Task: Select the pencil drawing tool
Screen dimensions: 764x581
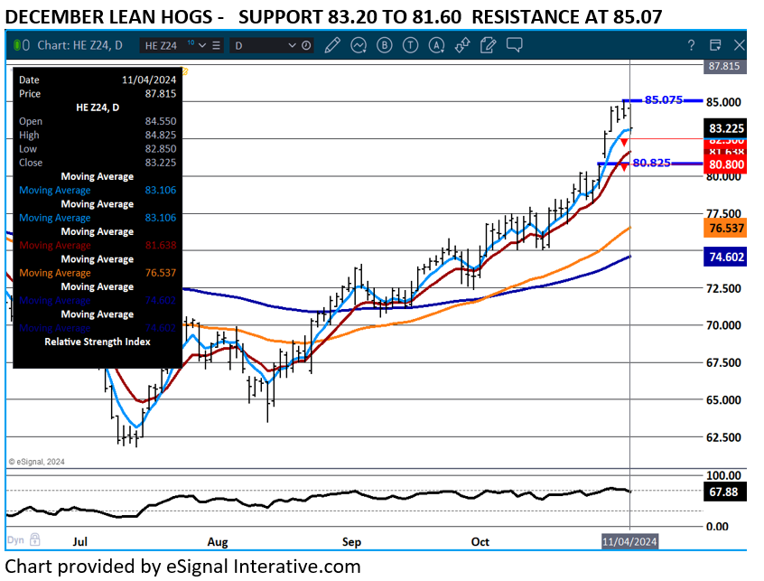Action: tap(332, 44)
